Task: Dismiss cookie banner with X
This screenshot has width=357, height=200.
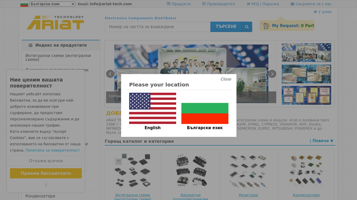Action: (46, 185)
